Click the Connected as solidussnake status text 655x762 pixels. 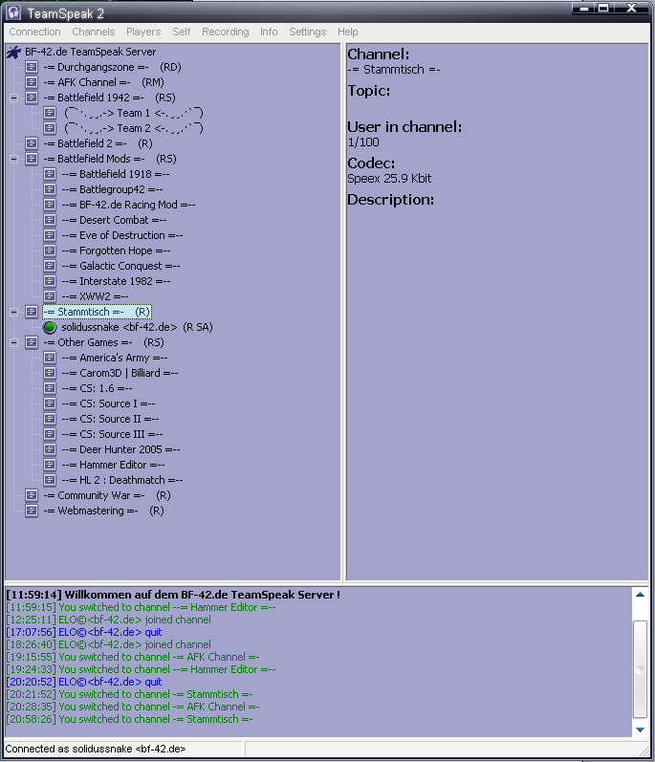(96, 749)
